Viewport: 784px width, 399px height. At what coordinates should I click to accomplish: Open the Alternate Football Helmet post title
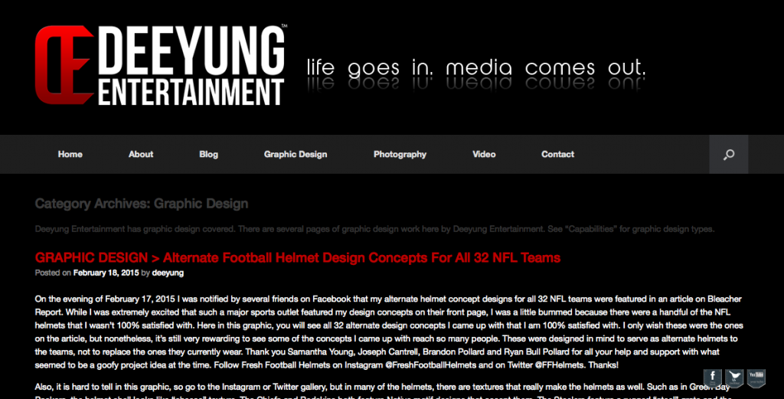pos(298,258)
